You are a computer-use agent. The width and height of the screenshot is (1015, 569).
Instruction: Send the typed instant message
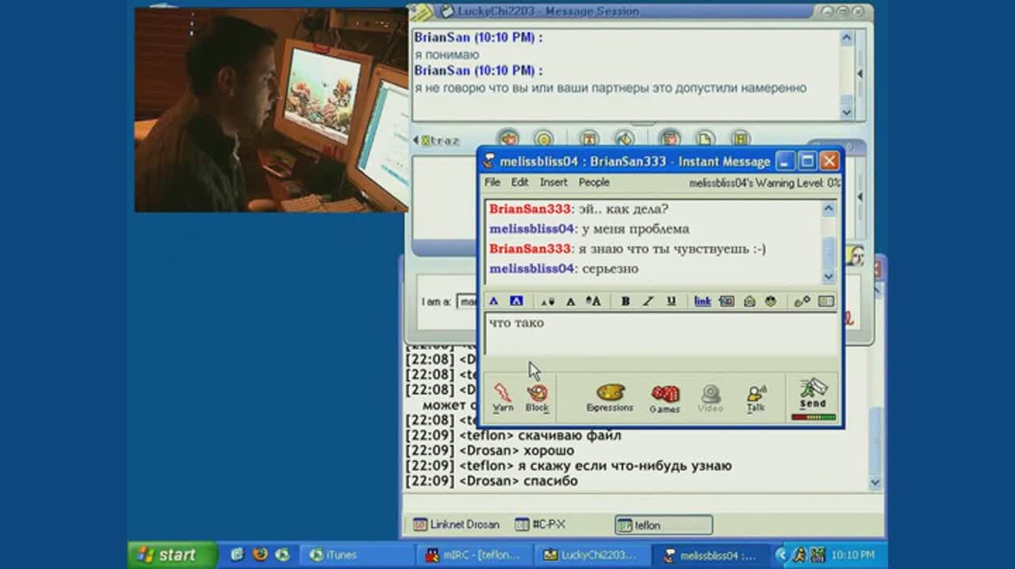coord(813,398)
